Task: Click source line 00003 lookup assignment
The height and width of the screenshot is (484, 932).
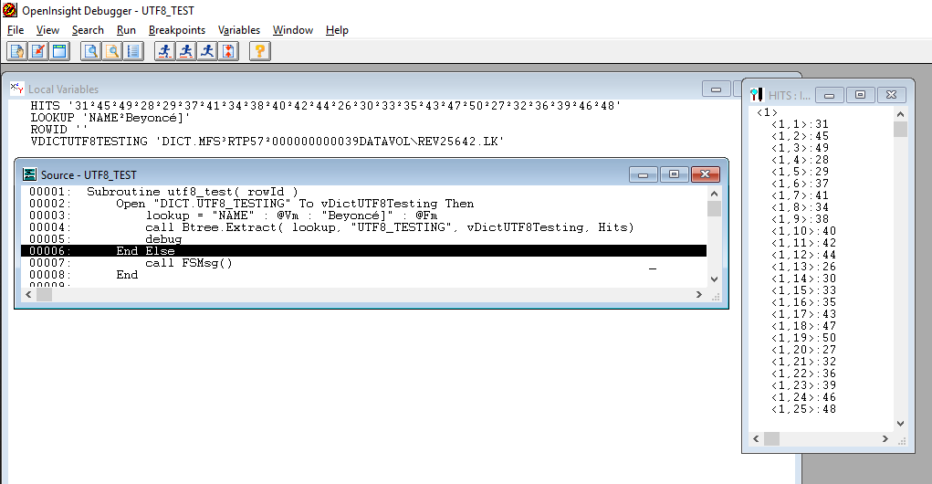Action: (364, 216)
